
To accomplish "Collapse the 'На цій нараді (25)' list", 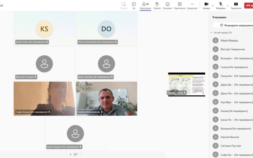I will pos(211,33).
